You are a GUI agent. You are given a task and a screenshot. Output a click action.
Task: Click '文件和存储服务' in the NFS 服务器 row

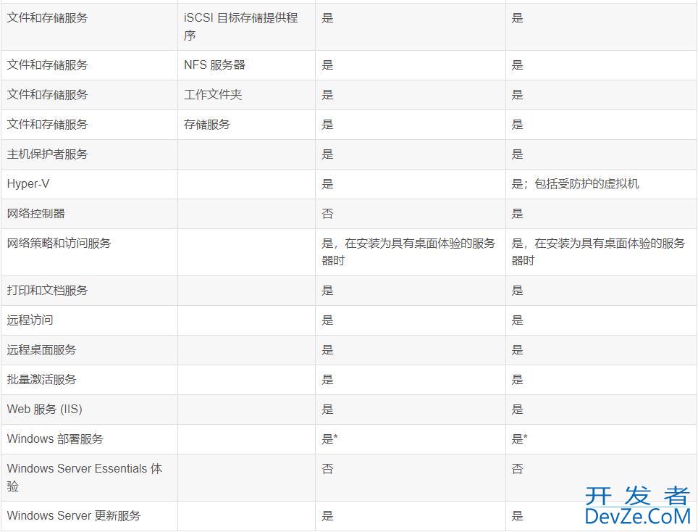click(47, 65)
